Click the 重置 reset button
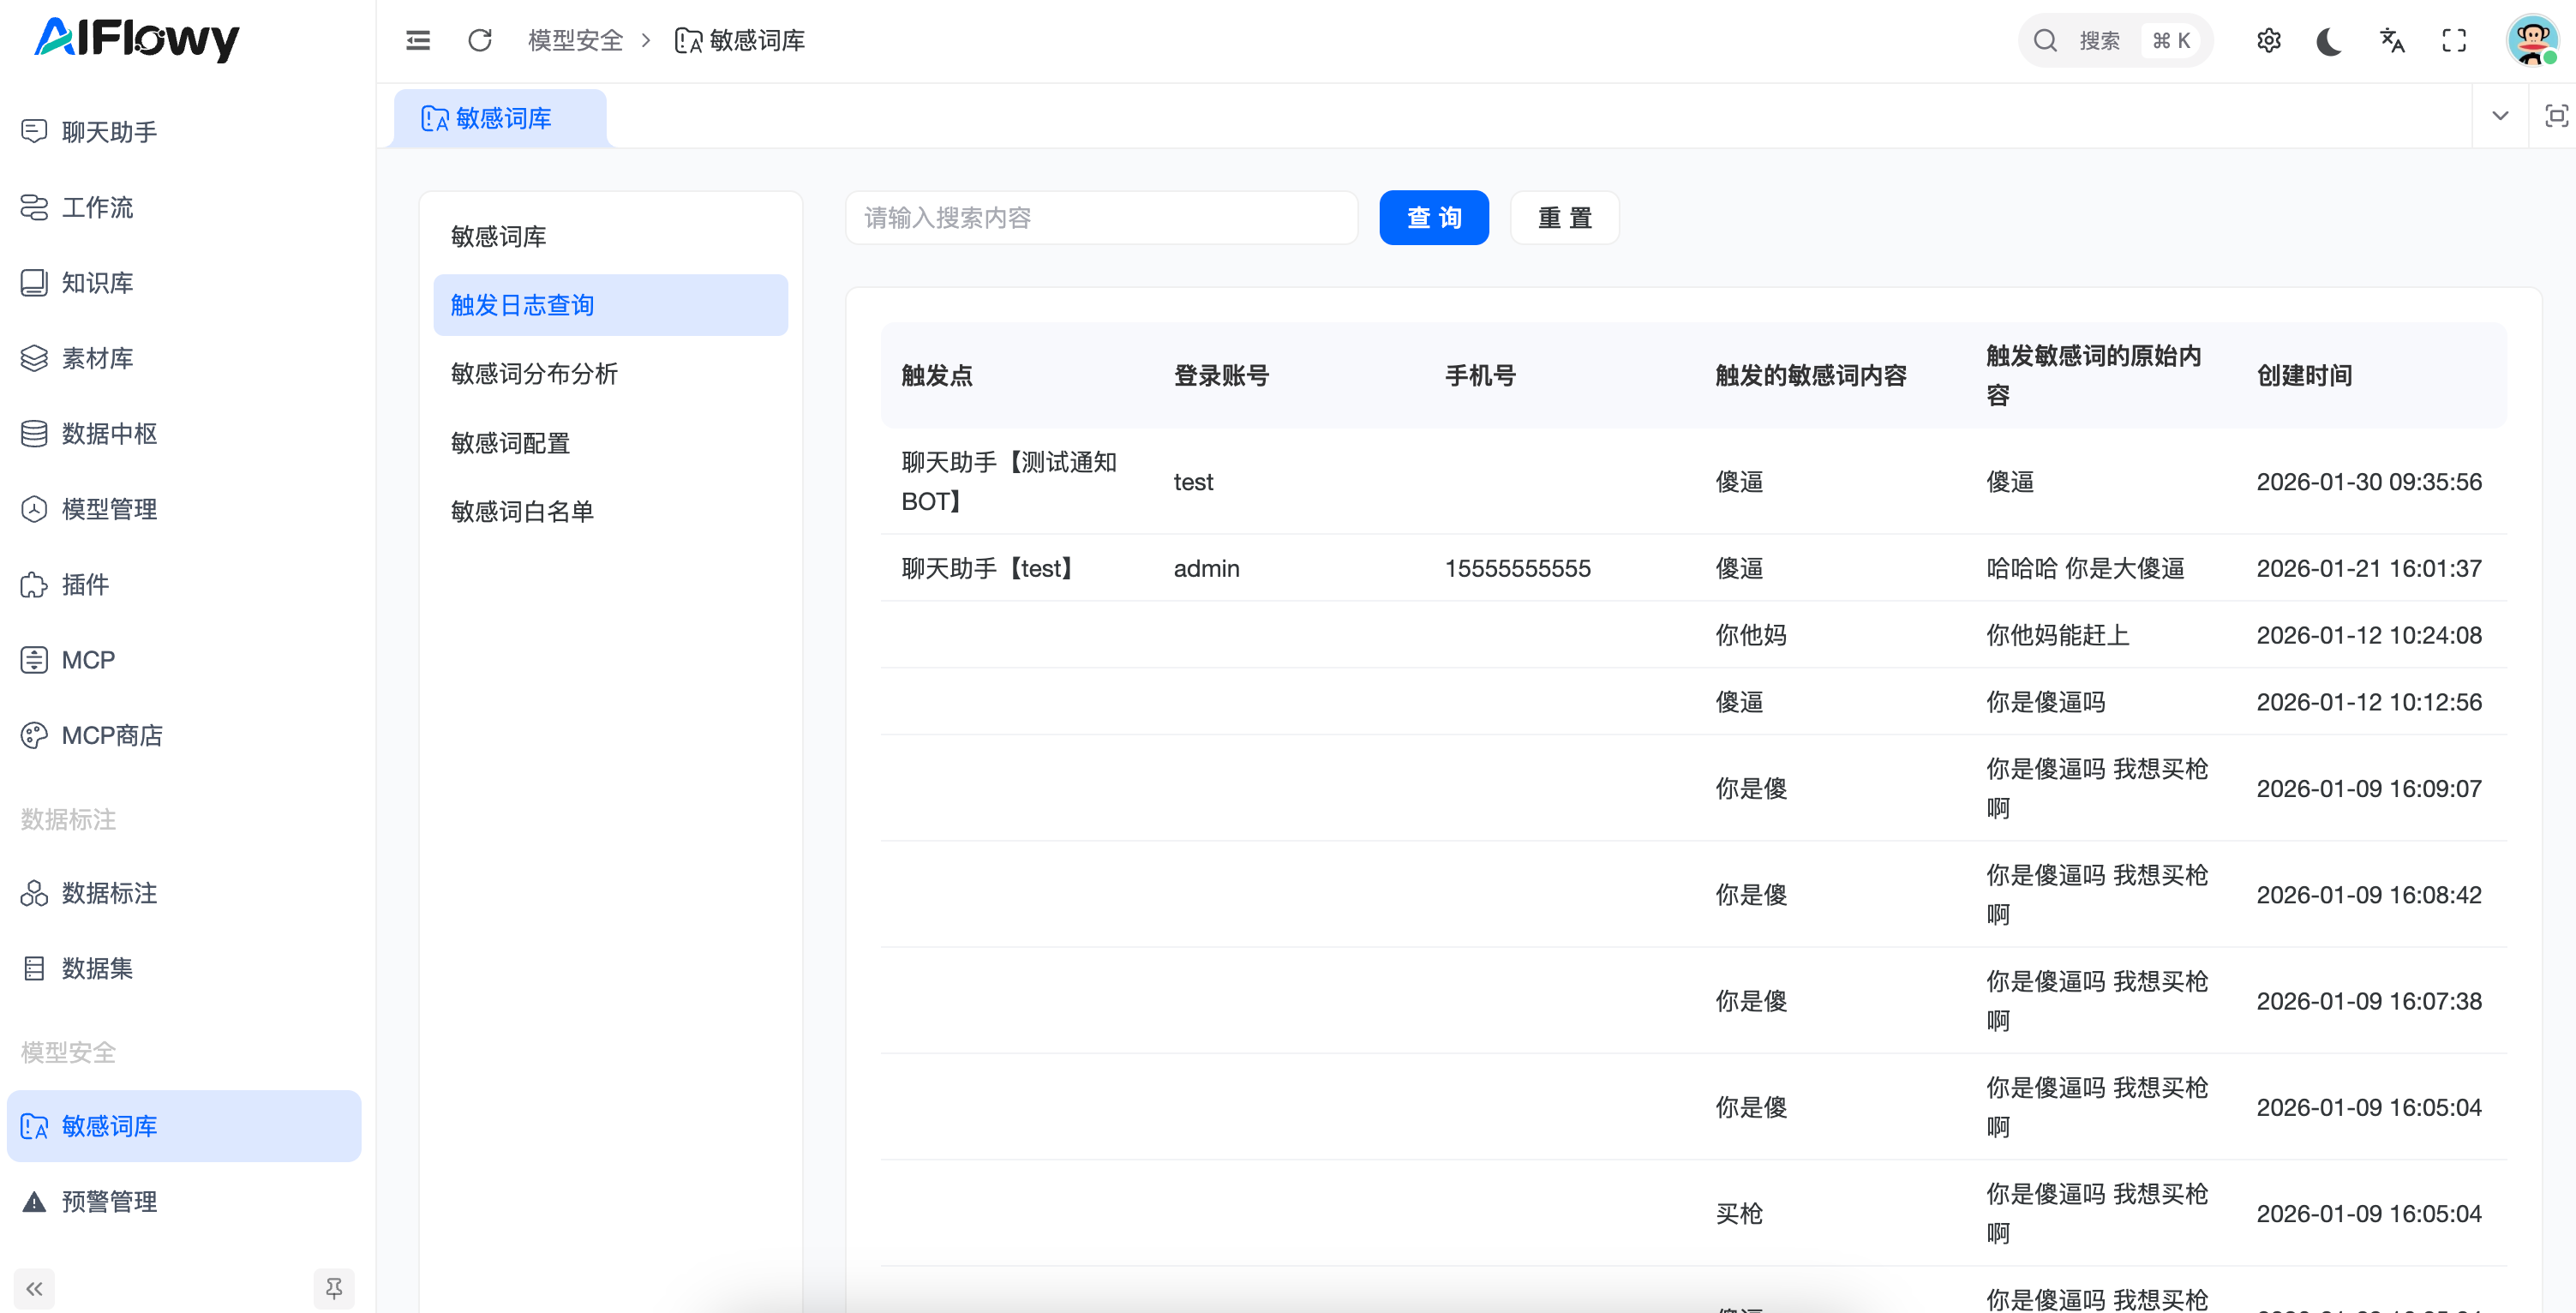The height and width of the screenshot is (1313, 2576). (x=1564, y=217)
